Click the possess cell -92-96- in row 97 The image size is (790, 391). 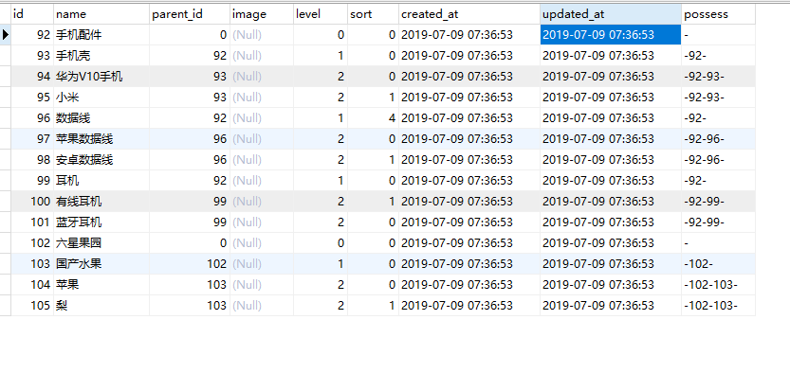pyautogui.click(x=719, y=139)
